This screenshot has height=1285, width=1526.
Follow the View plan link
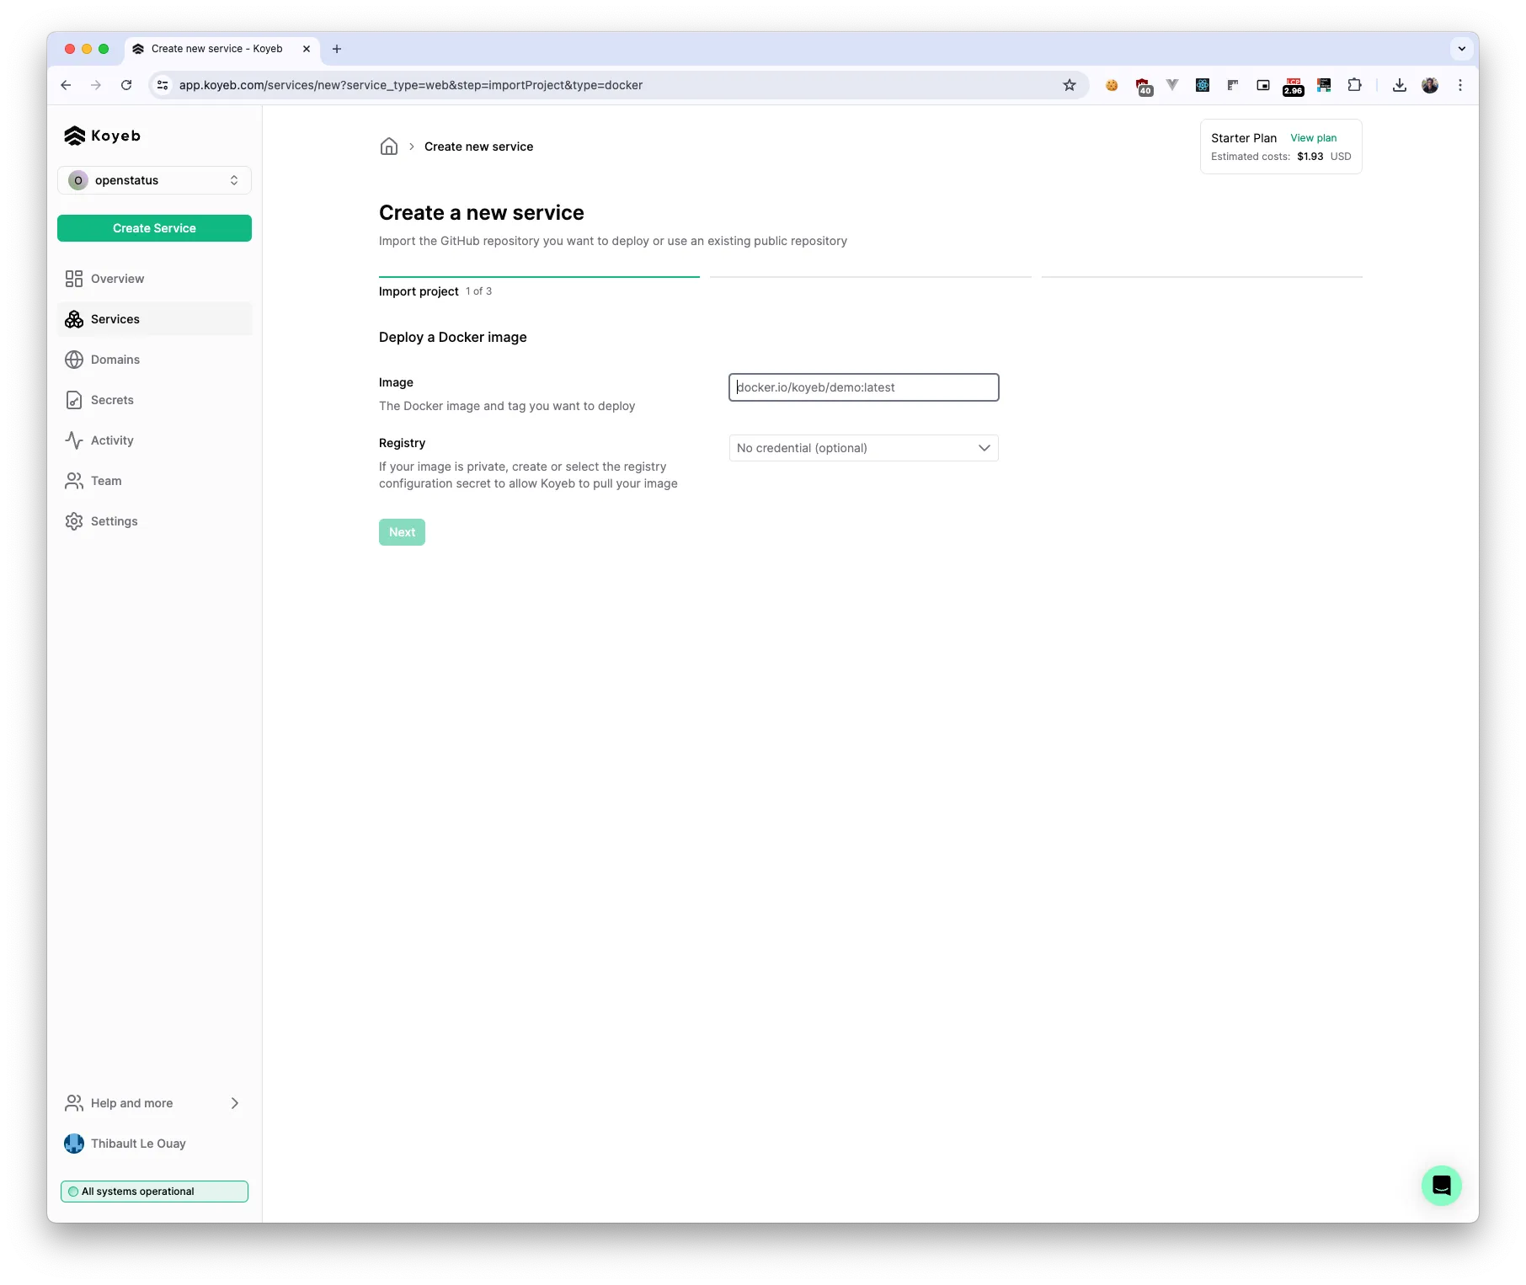[1313, 138]
